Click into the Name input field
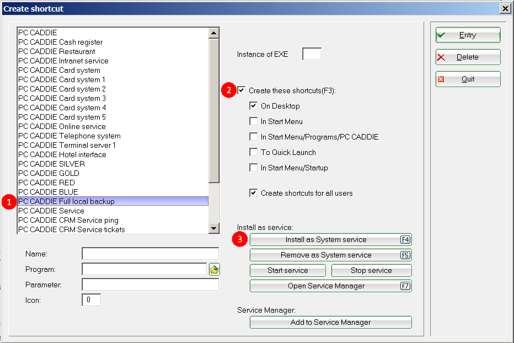 (x=150, y=254)
